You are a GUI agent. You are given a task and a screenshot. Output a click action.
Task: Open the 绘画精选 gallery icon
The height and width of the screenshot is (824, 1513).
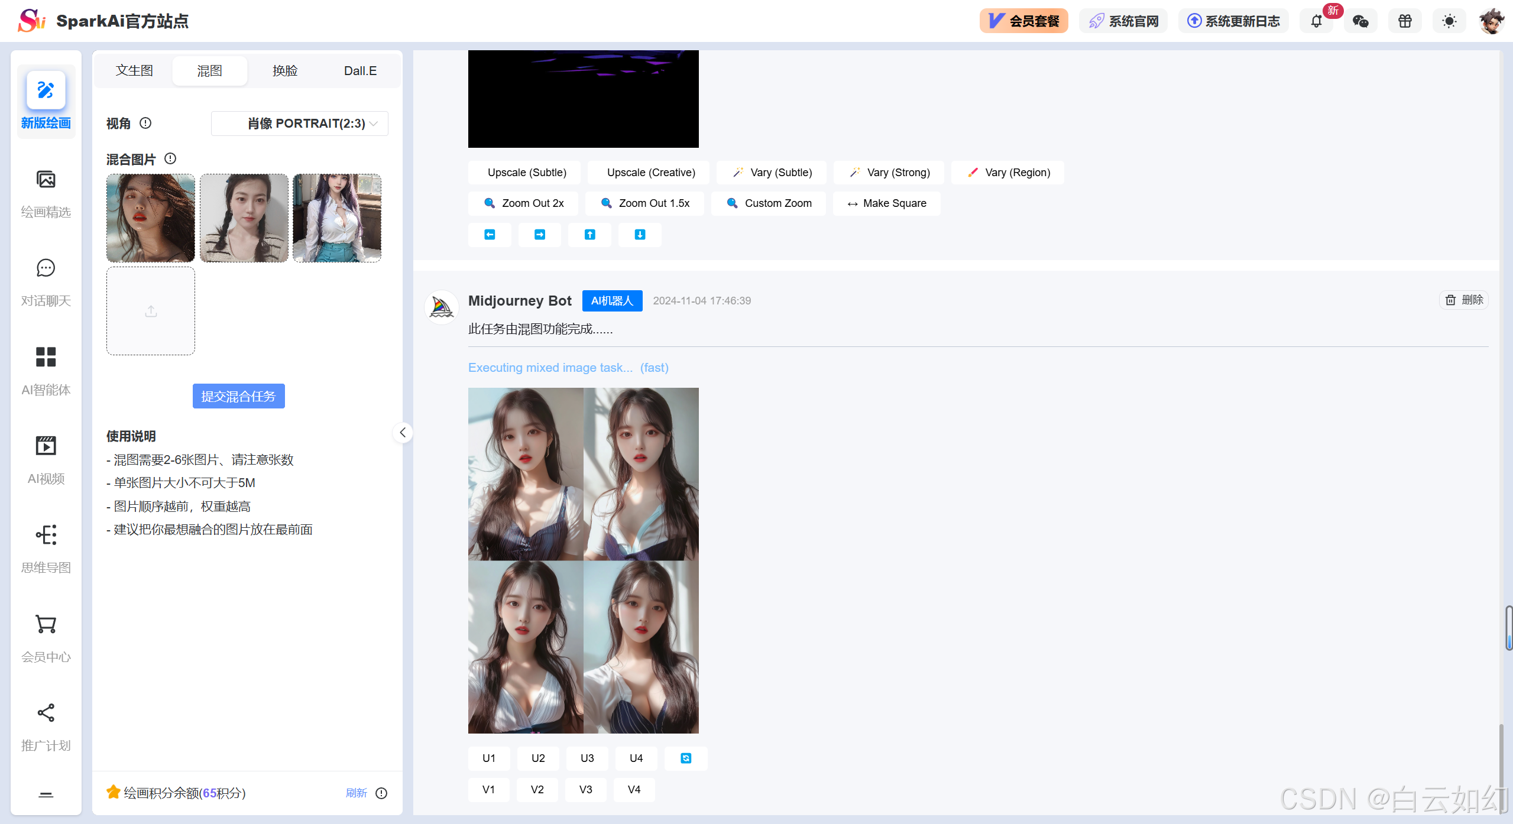coord(46,180)
